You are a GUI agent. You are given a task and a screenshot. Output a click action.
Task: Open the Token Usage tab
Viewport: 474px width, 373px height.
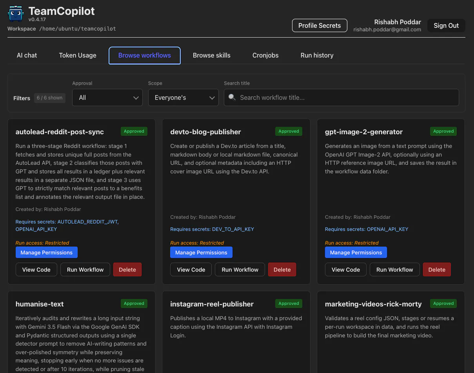pos(78,55)
